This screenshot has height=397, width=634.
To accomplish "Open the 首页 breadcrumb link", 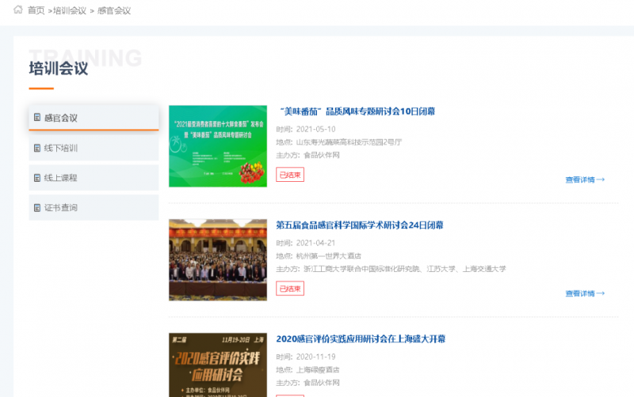I will point(36,10).
